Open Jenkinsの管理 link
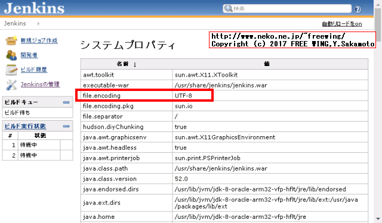Image resolution: width=382 pixels, height=223 pixels. tap(40, 84)
